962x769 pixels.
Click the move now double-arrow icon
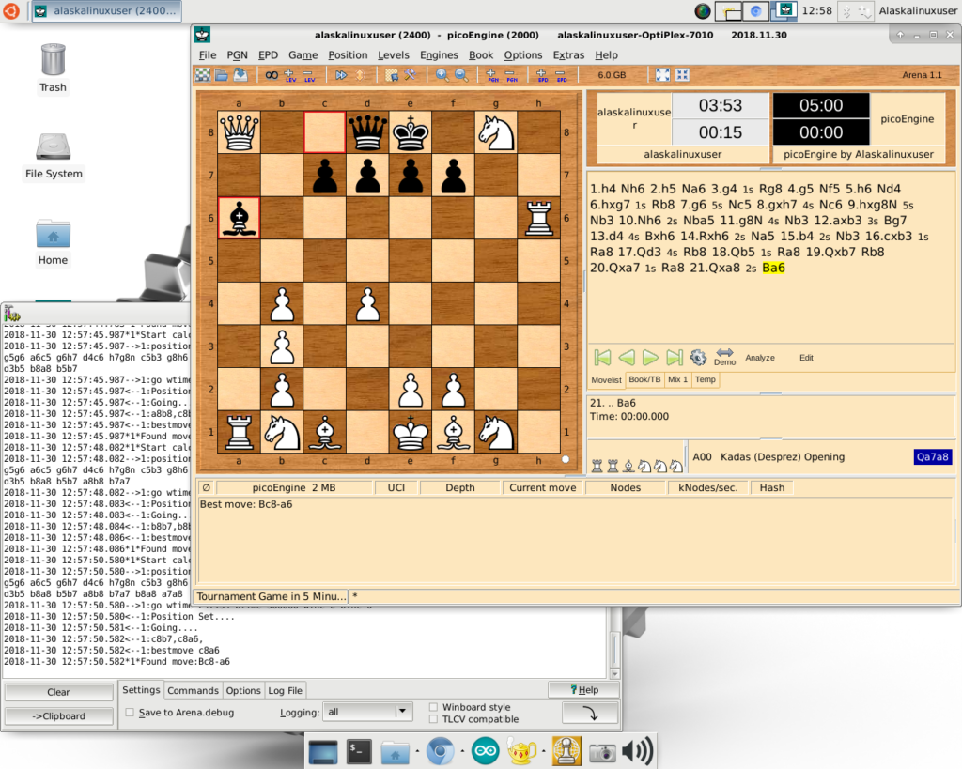340,75
